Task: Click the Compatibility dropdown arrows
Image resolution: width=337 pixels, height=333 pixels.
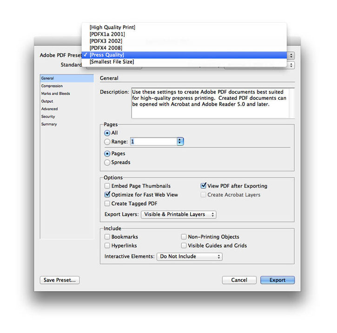Action: coord(291,65)
